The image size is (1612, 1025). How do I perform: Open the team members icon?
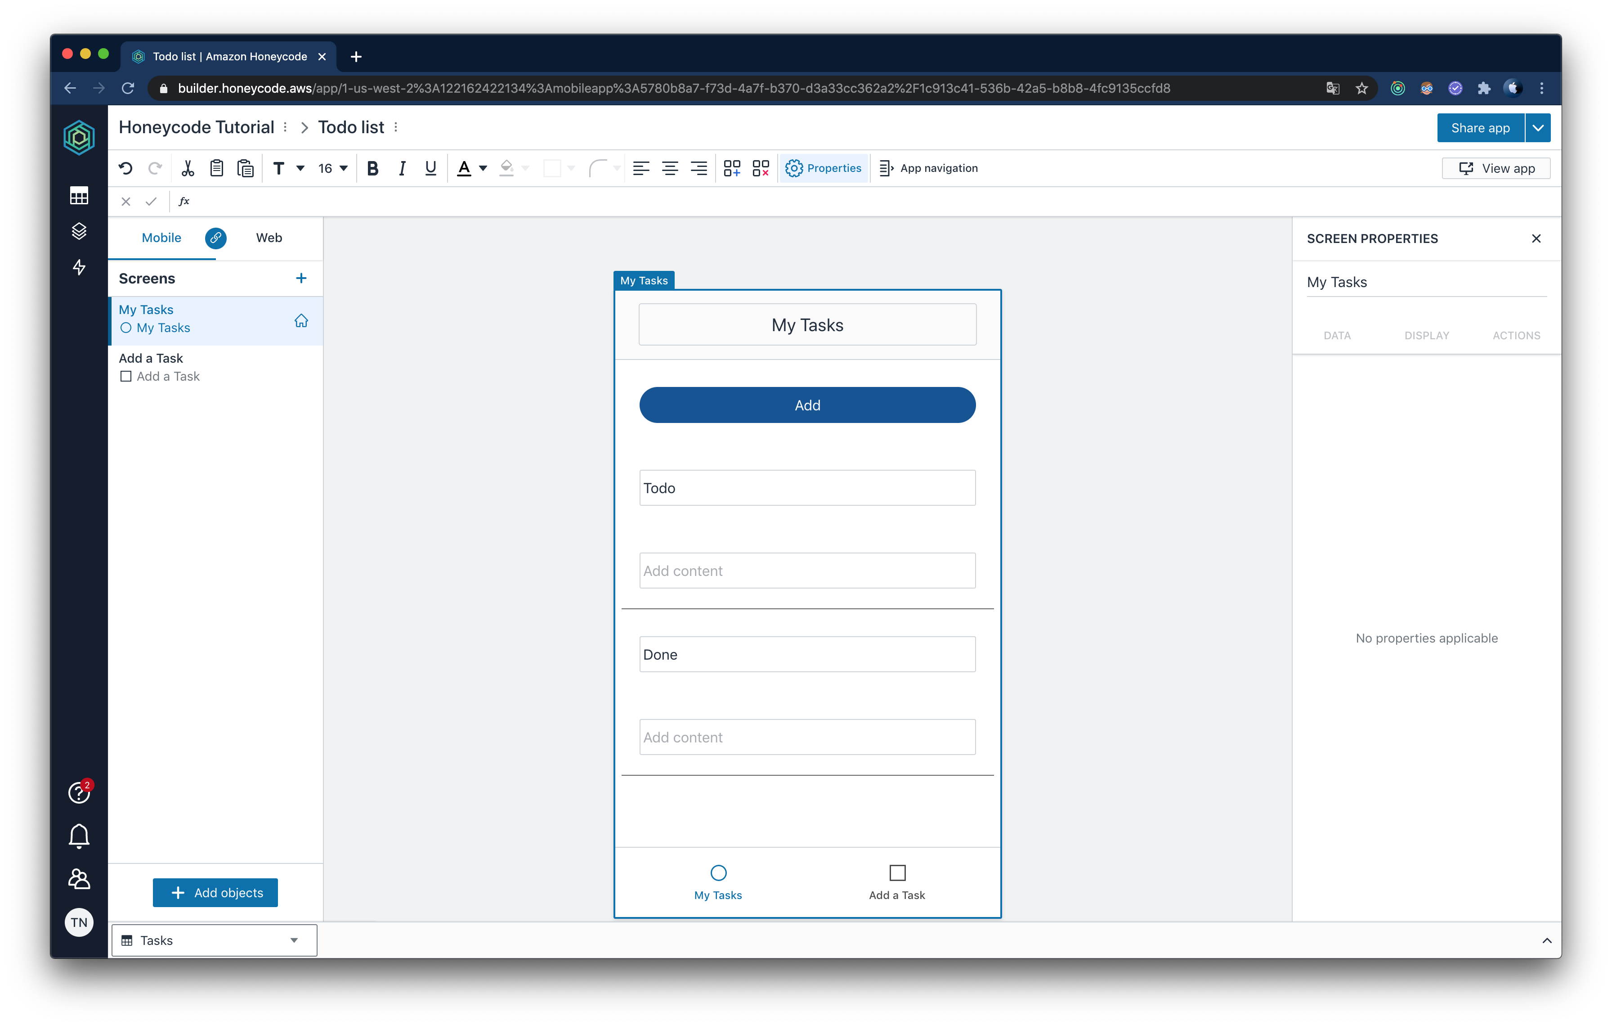tap(79, 878)
